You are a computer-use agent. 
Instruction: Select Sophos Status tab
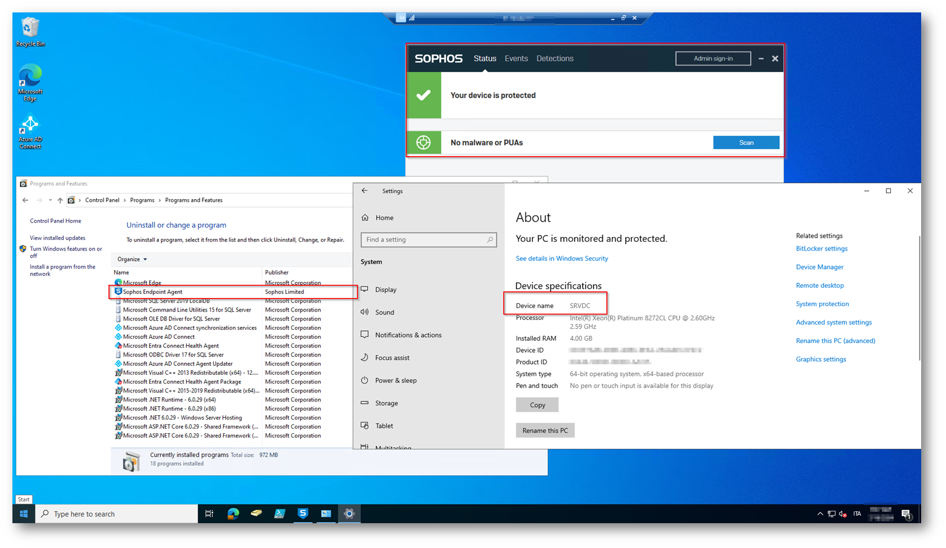pyautogui.click(x=485, y=59)
